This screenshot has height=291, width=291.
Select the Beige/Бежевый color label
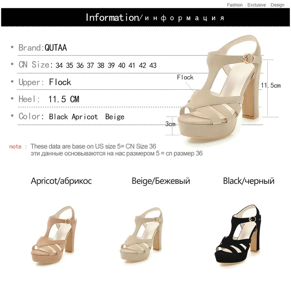tap(161, 181)
